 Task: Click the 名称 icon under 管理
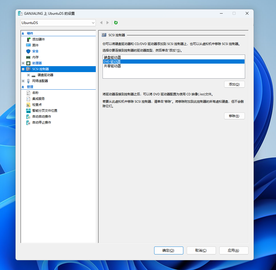pos(28,93)
